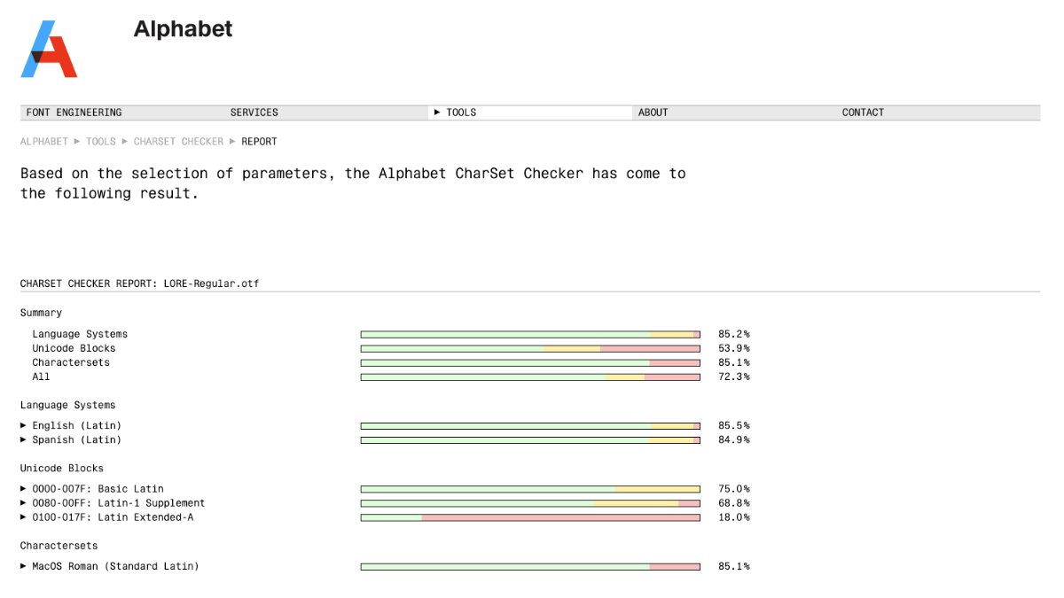The height and width of the screenshot is (598, 1064).
Task: Click the Alphabet site title
Action: [x=183, y=29]
